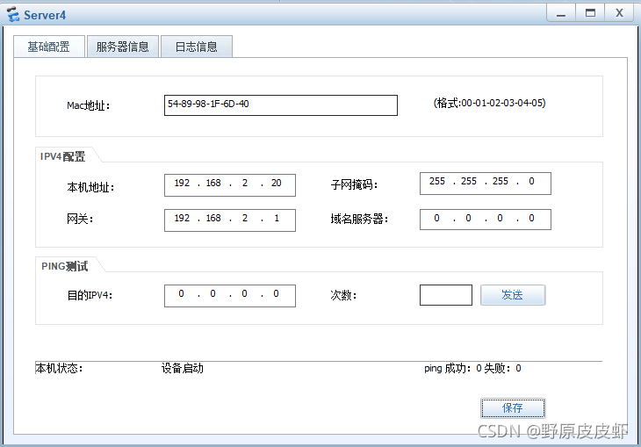Select the 本机地址 IP field
This screenshot has height=447, width=641.
tap(230, 184)
